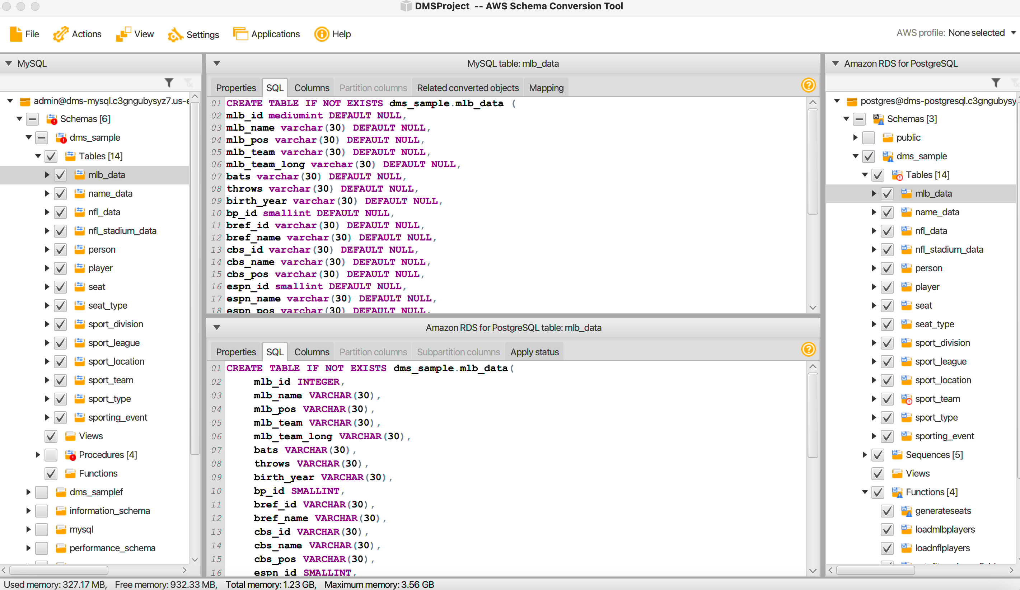Expand the public schema node
1020x590 pixels.
coord(855,137)
